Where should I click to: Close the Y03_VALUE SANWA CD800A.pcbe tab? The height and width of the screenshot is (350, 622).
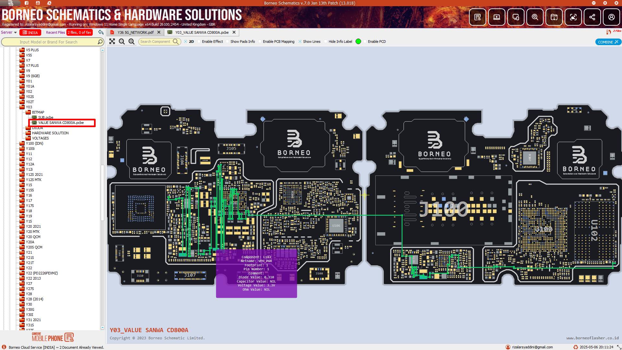(234, 32)
